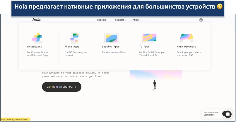Image resolution: width=236 pixels, height=122 pixels.
Task: Click 'For Chrome, Opera and Microsoft Edge' text
Action: click(x=38, y=54)
